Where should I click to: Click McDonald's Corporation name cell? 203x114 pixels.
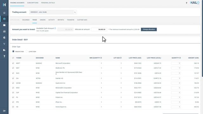point(63,88)
